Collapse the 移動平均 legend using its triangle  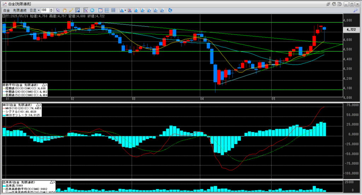coord(43,85)
